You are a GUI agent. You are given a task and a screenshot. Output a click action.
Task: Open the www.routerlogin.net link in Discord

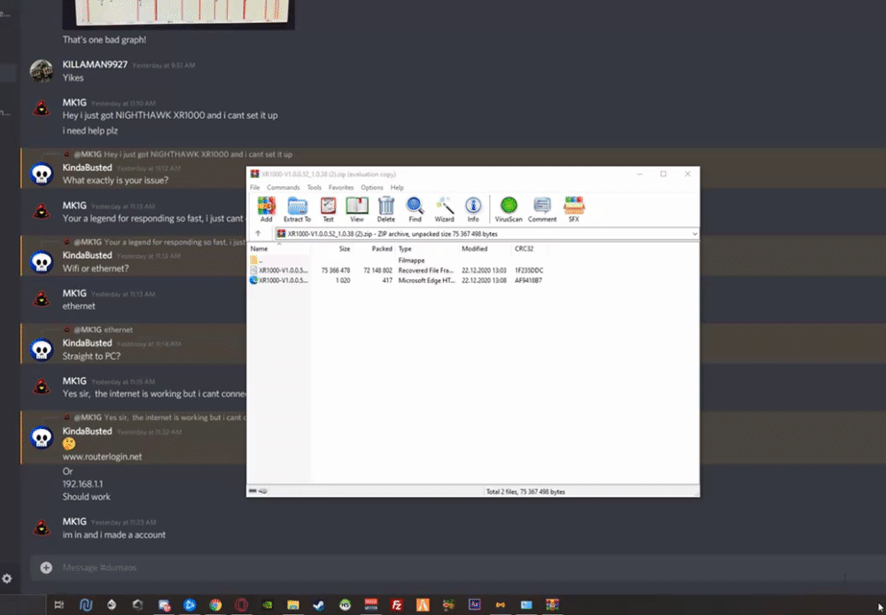pyautogui.click(x=102, y=456)
